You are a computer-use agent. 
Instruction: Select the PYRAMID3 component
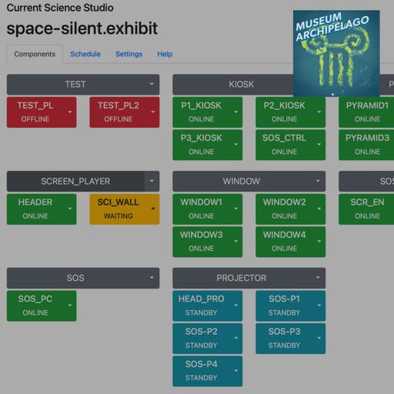pos(366,145)
